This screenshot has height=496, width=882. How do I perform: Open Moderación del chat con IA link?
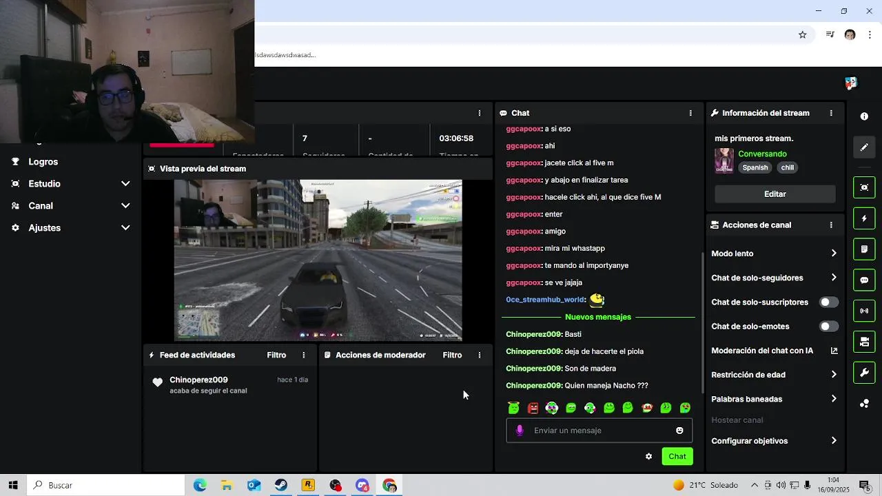(x=834, y=351)
